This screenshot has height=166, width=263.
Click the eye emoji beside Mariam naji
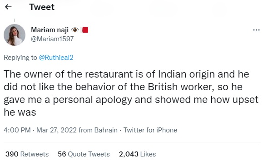pos(75,30)
